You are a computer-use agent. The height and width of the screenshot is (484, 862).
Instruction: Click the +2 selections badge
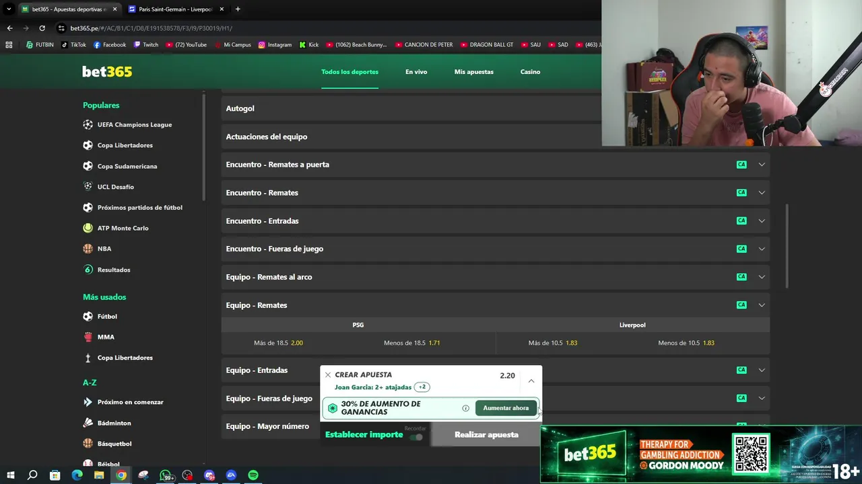click(422, 387)
